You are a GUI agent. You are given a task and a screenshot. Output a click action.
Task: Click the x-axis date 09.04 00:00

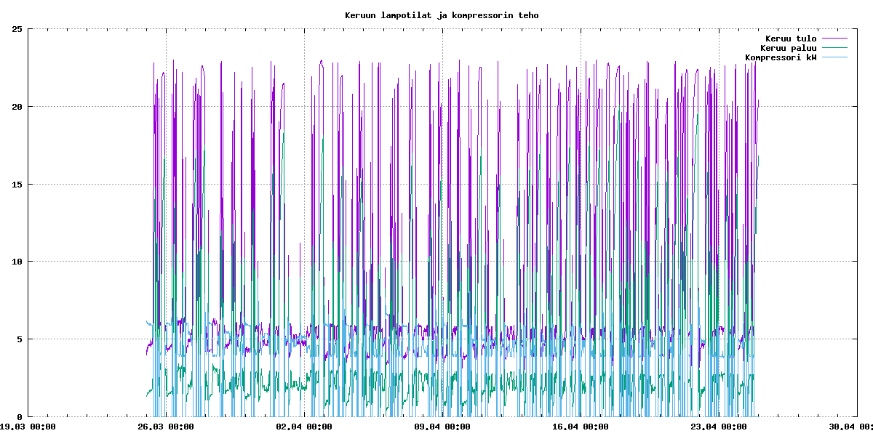click(x=442, y=427)
